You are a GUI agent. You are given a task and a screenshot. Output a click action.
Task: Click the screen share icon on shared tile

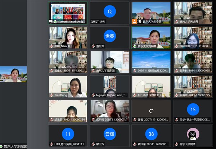(51, 22)
